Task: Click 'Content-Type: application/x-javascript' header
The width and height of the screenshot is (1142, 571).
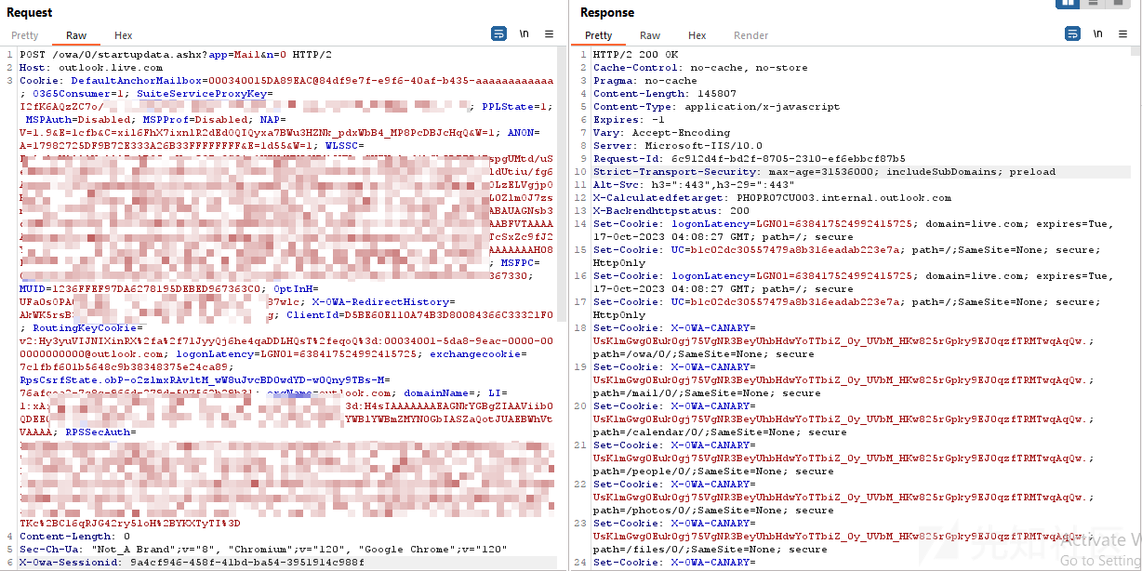Action: [717, 107]
